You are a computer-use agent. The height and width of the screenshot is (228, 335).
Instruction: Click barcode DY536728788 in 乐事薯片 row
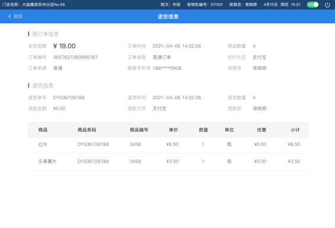coord(93,161)
